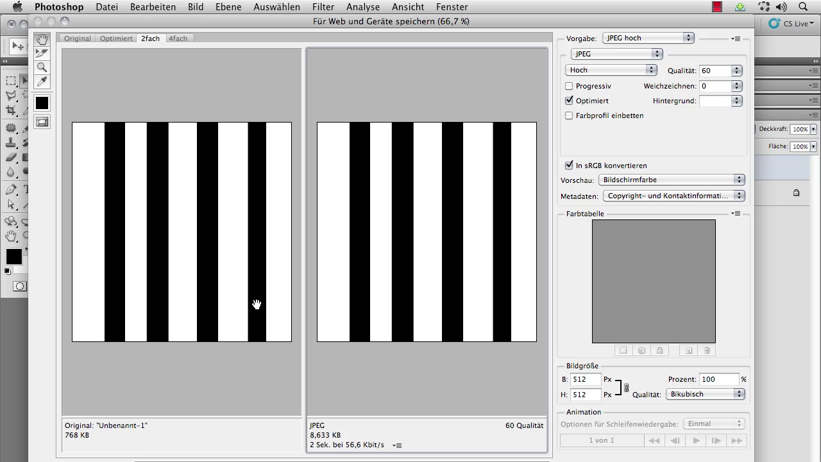Select the Slice Select tool in the dialog
This screenshot has width=821, height=462.
(42, 53)
